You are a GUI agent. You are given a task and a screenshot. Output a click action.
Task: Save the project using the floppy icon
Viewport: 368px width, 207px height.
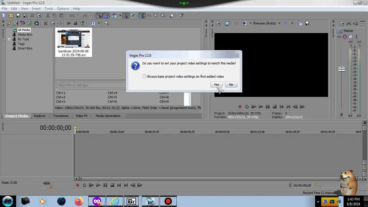tap(18, 16)
